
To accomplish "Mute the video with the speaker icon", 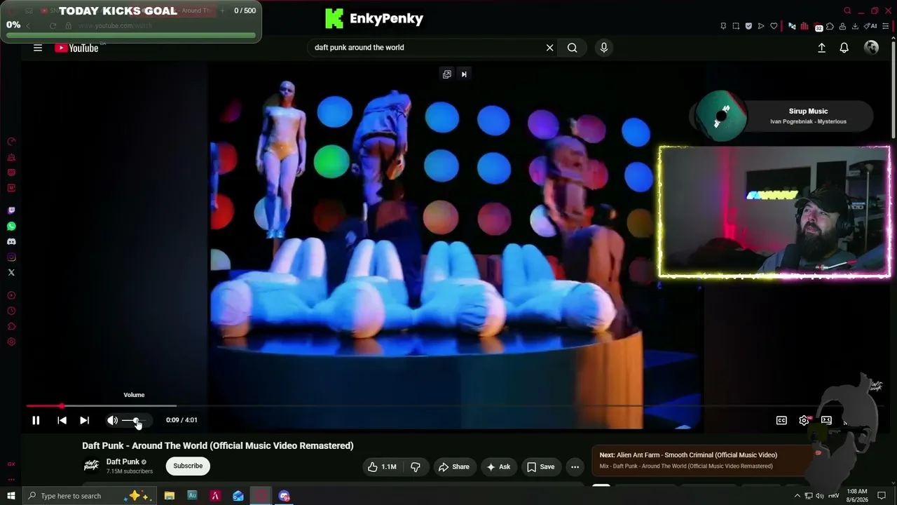I will 112,420.
